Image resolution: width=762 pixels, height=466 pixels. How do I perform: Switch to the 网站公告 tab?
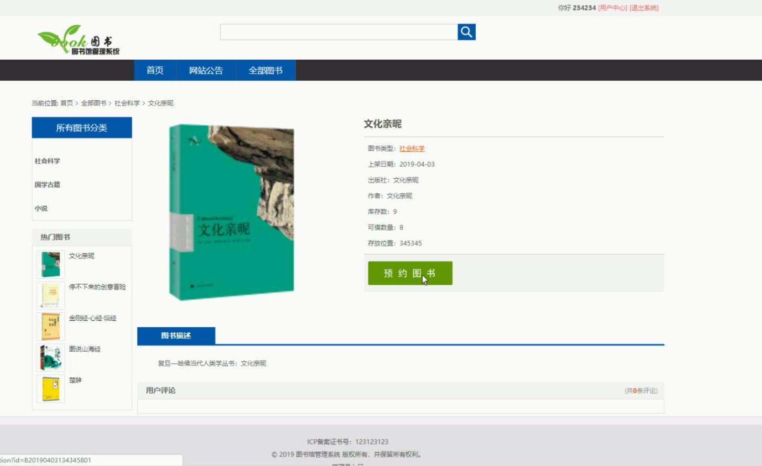[x=206, y=70]
